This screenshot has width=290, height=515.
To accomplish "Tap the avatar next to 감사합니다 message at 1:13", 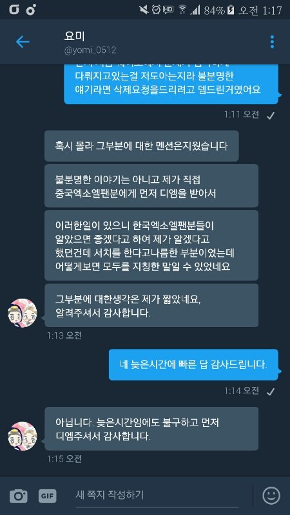I will point(23,313).
